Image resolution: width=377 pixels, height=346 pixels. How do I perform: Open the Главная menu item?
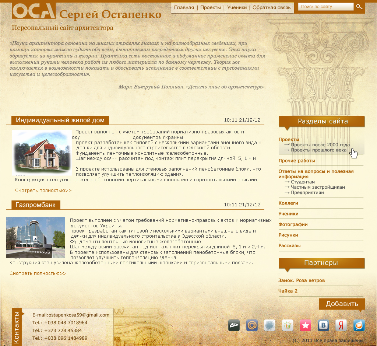point(184,7)
